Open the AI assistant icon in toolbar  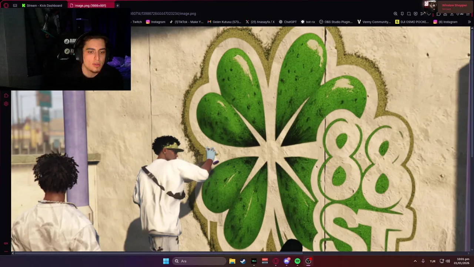[460, 14]
